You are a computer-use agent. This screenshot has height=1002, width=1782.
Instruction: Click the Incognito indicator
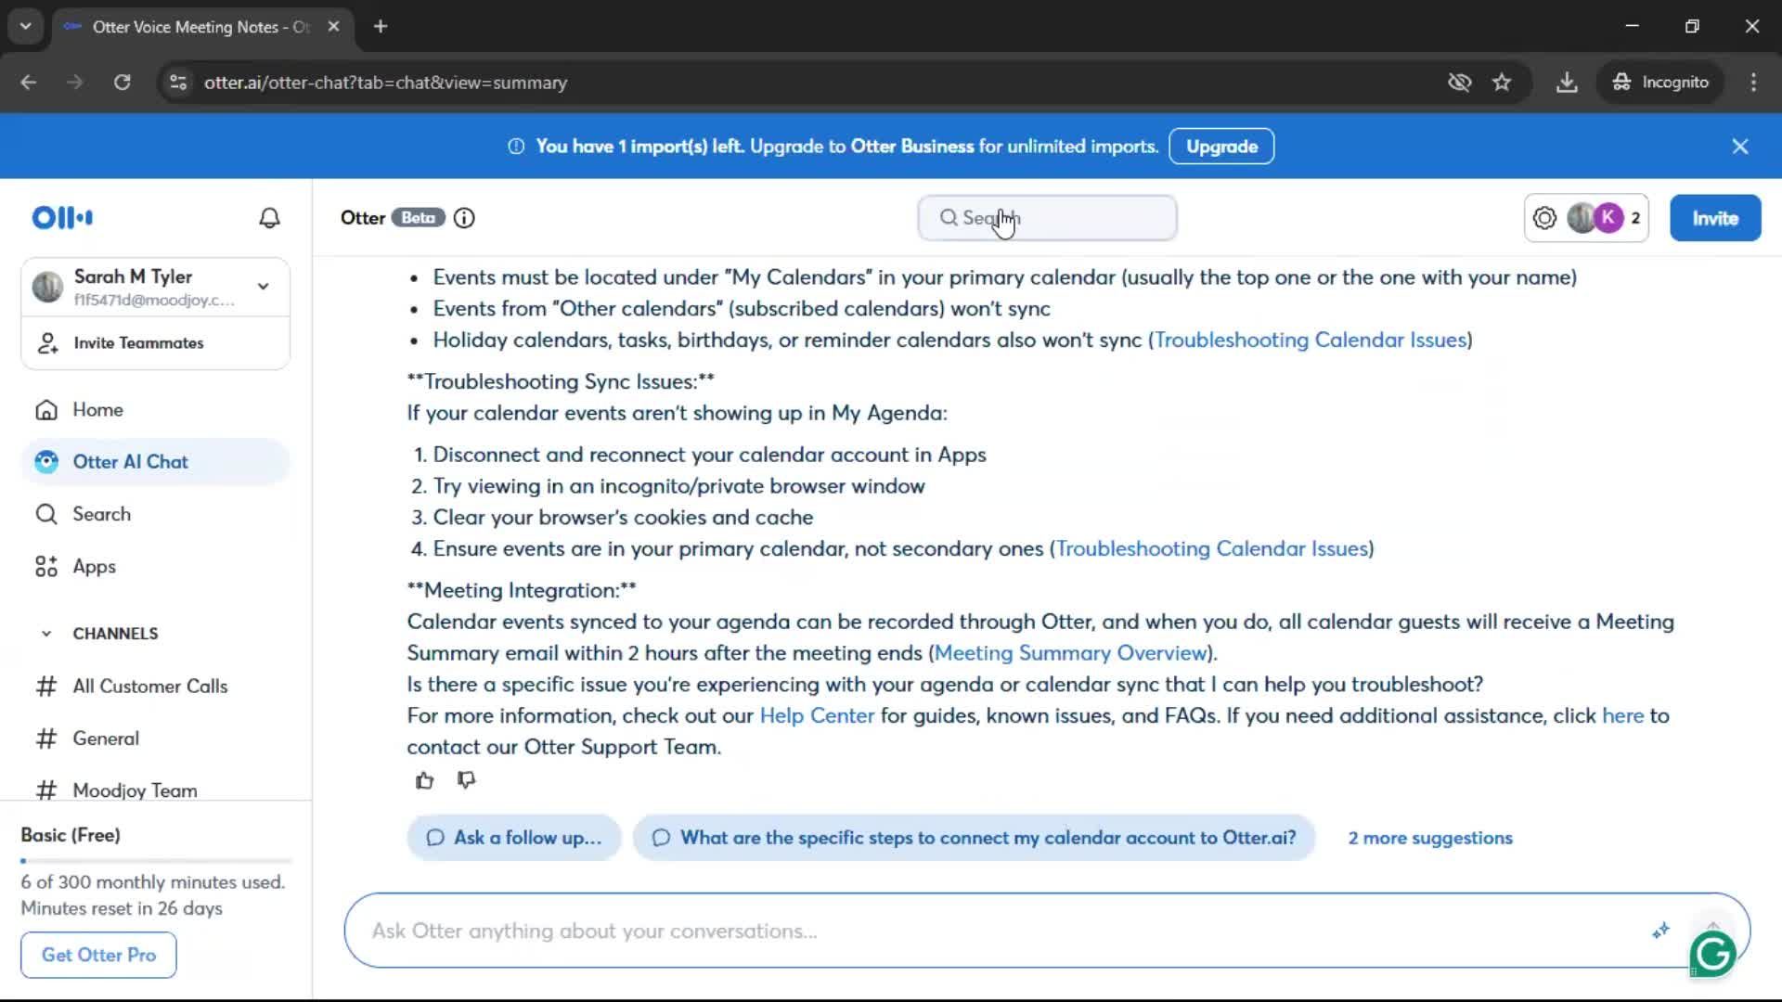click(1661, 83)
